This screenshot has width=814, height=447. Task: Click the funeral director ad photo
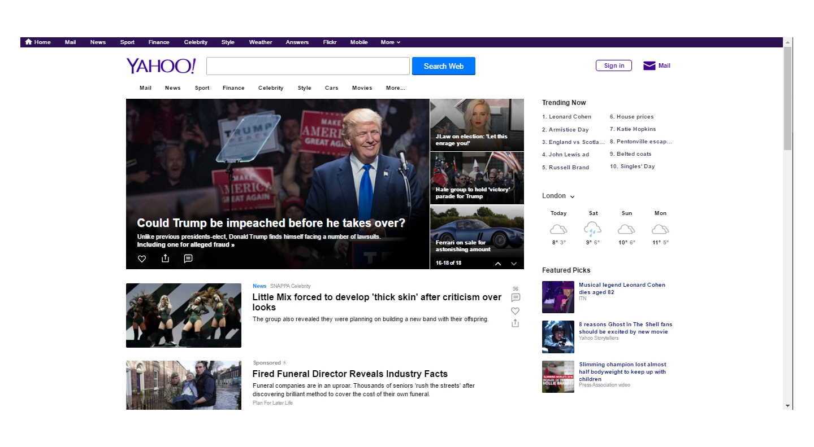pyautogui.click(x=184, y=385)
